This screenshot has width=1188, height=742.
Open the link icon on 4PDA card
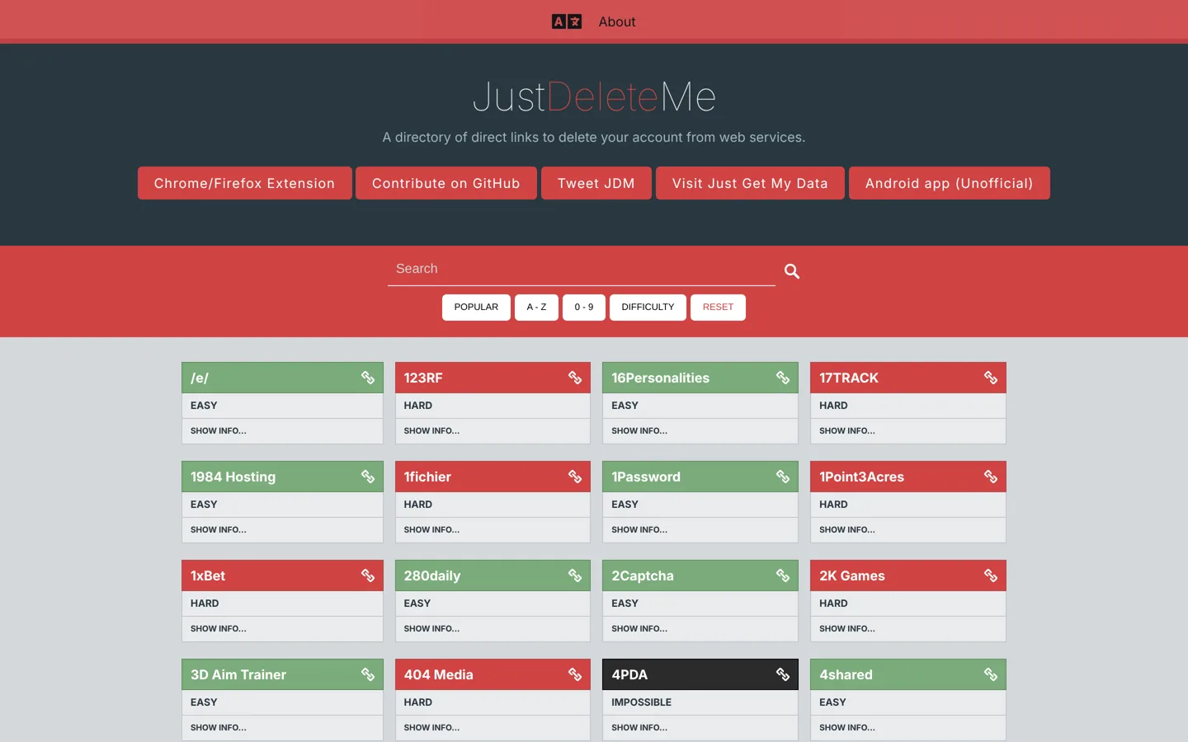coord(783,674)
